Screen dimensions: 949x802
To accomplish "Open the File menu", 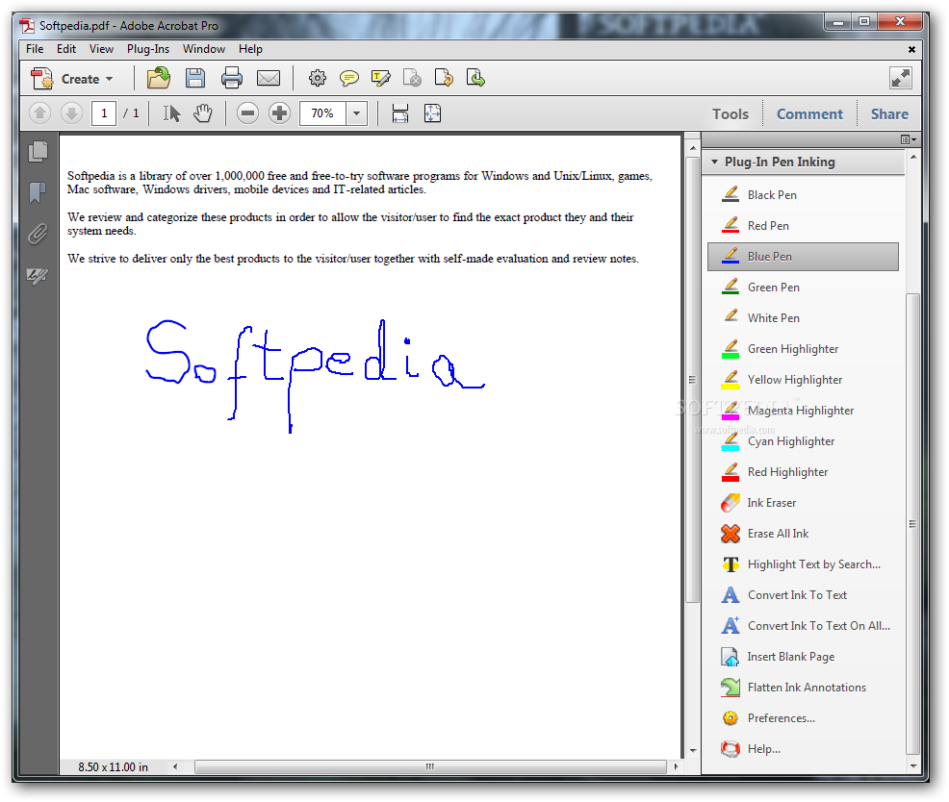I will 35,49.
